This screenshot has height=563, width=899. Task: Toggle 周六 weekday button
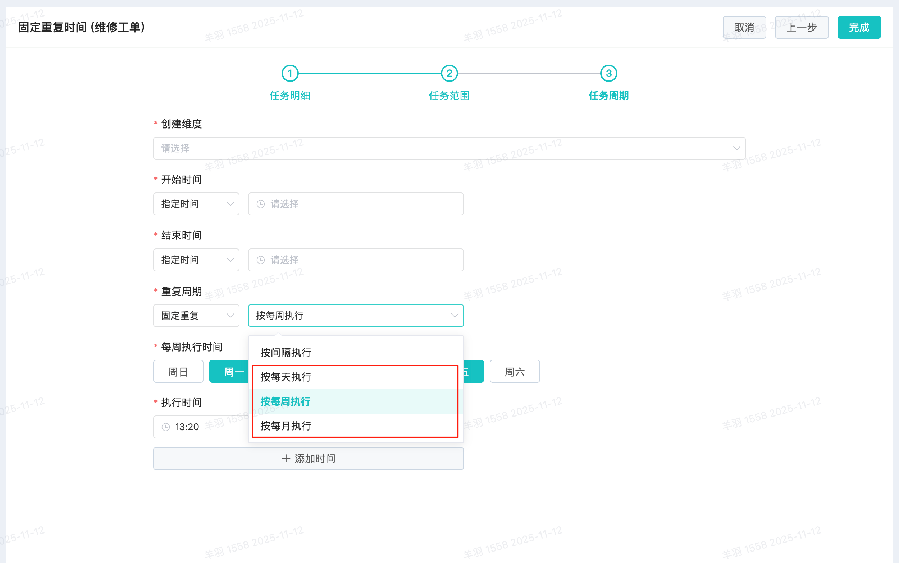pyautogui.click(x=515, y=371)
